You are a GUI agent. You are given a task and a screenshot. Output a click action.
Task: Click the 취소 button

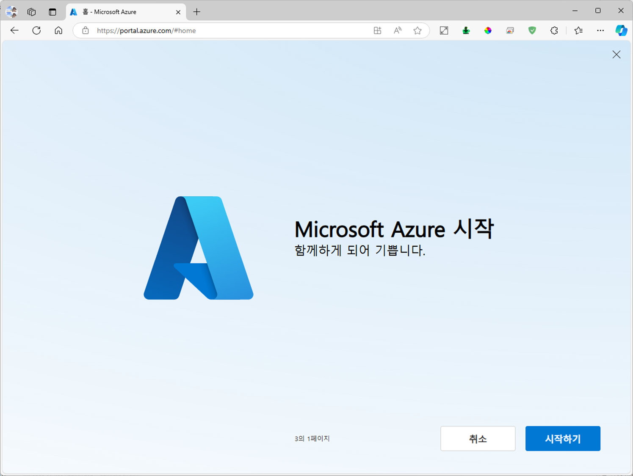pos(478,438)
